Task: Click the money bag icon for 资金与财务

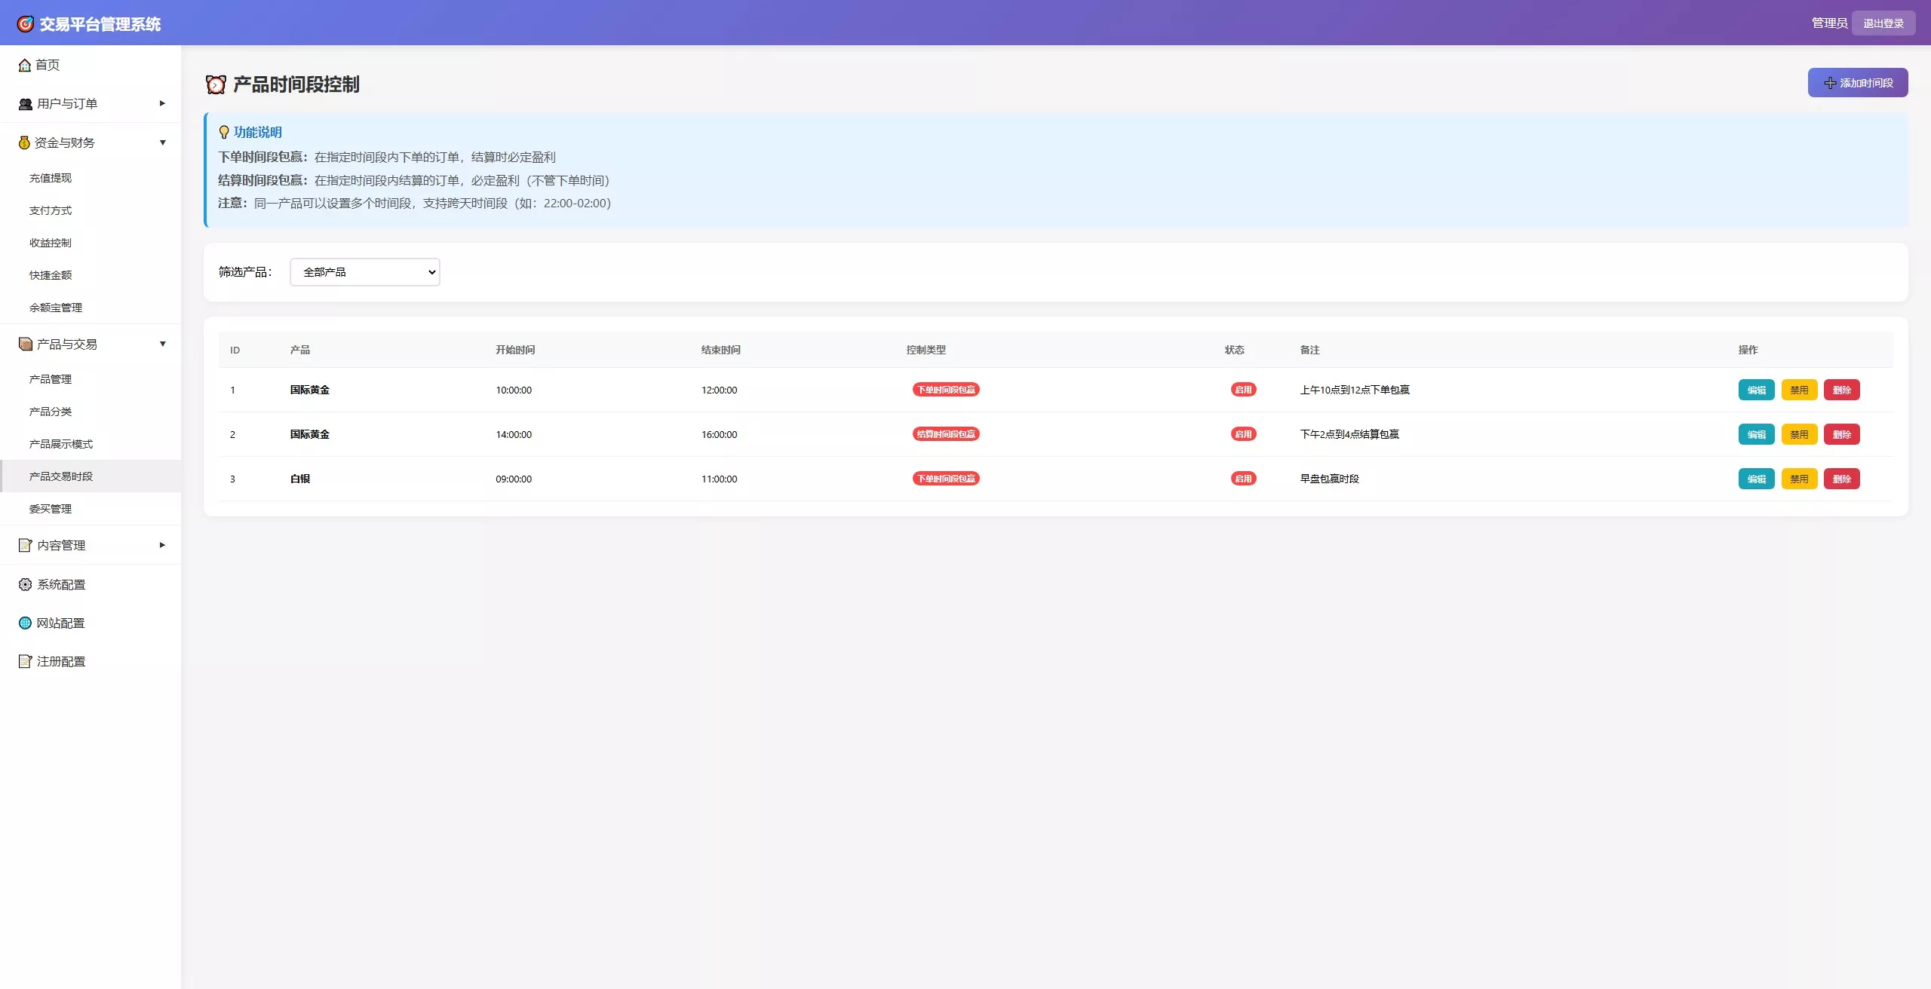Action: point(24,142)
